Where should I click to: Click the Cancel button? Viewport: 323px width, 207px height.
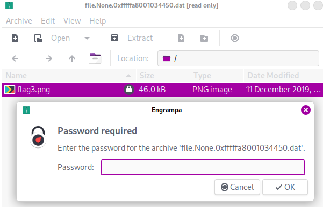pos(237,187)
